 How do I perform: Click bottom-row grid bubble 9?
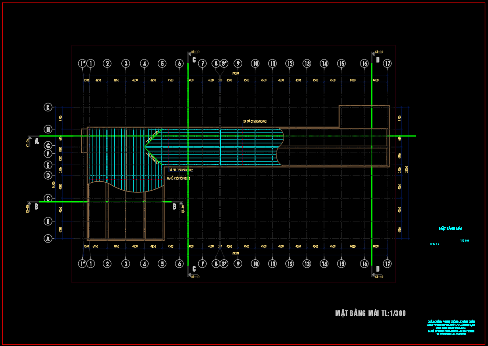click(238, 264)
